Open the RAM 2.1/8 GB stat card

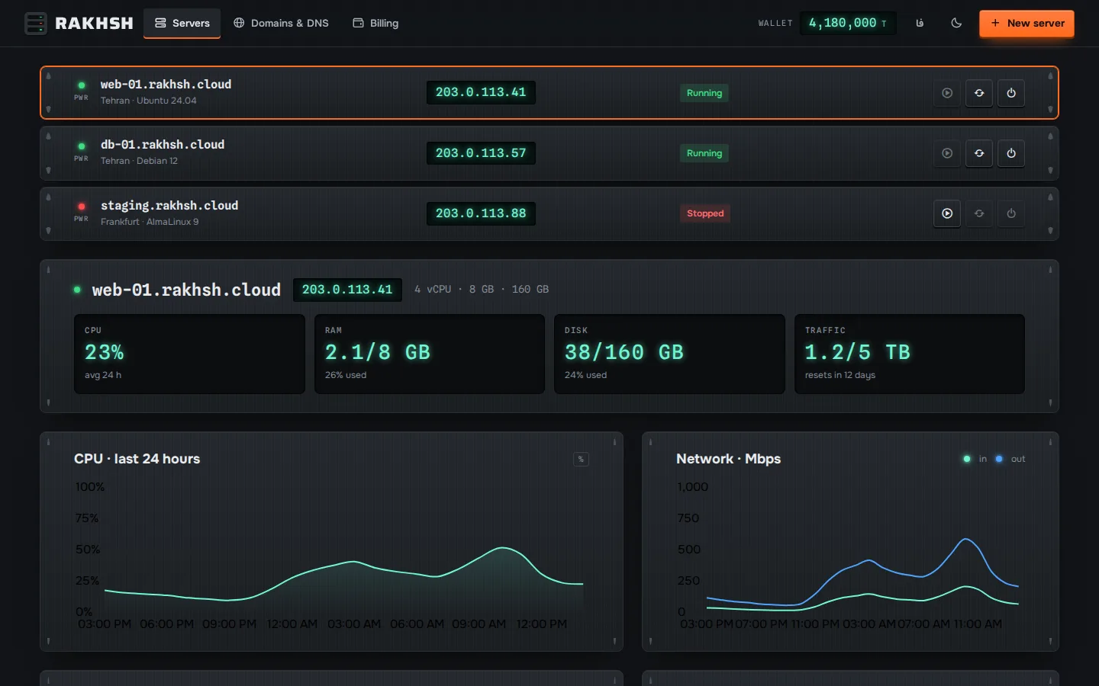pyautogui.click(x=430, y=354)
